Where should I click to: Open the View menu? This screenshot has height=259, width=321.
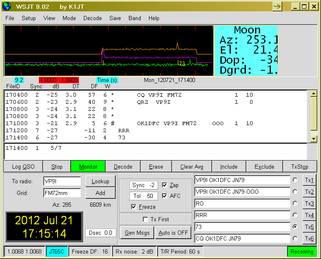[49, 18]
